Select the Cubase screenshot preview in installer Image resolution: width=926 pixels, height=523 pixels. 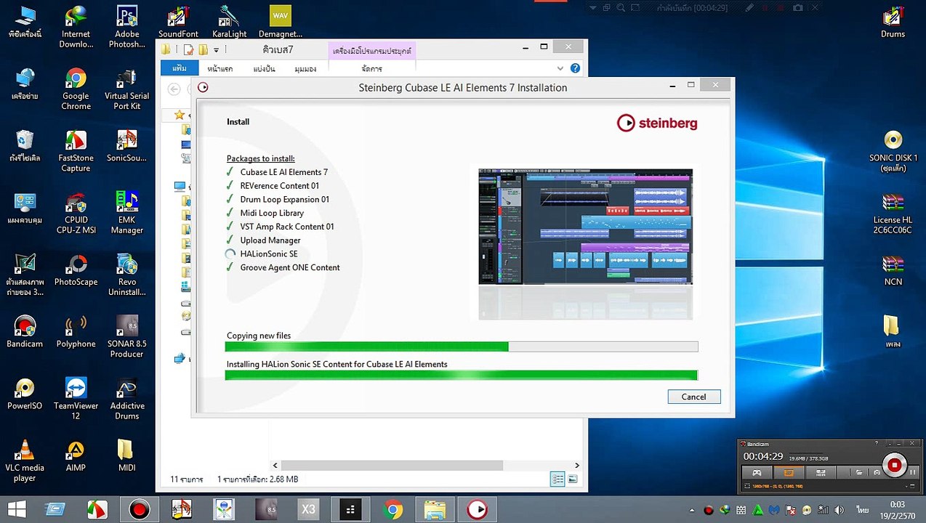click(585, 227)
